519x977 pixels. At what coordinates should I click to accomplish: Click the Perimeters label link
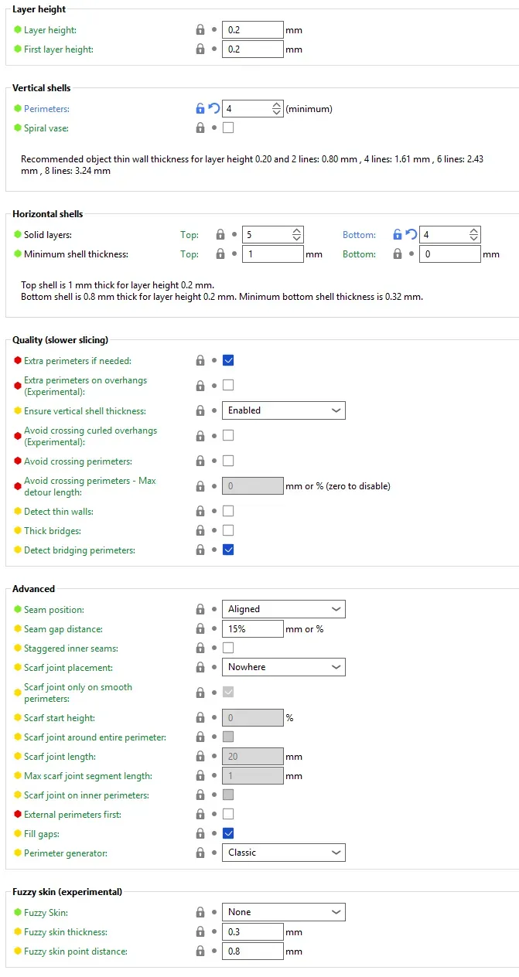click(46, 109)
